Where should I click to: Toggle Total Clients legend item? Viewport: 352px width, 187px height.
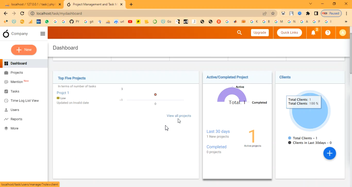[x=305, y=138]
